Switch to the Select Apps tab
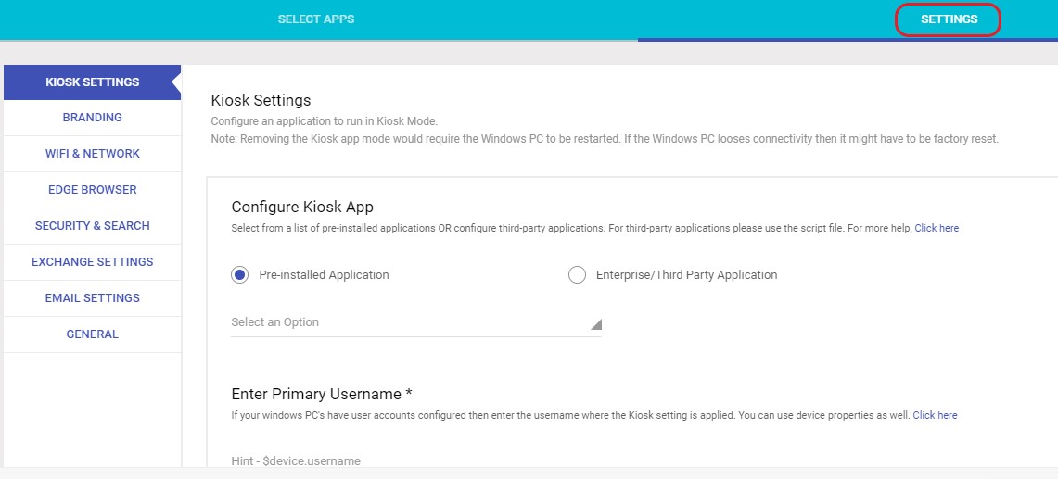This screenshot has height=479, width=1058. [x=316, y=19]
